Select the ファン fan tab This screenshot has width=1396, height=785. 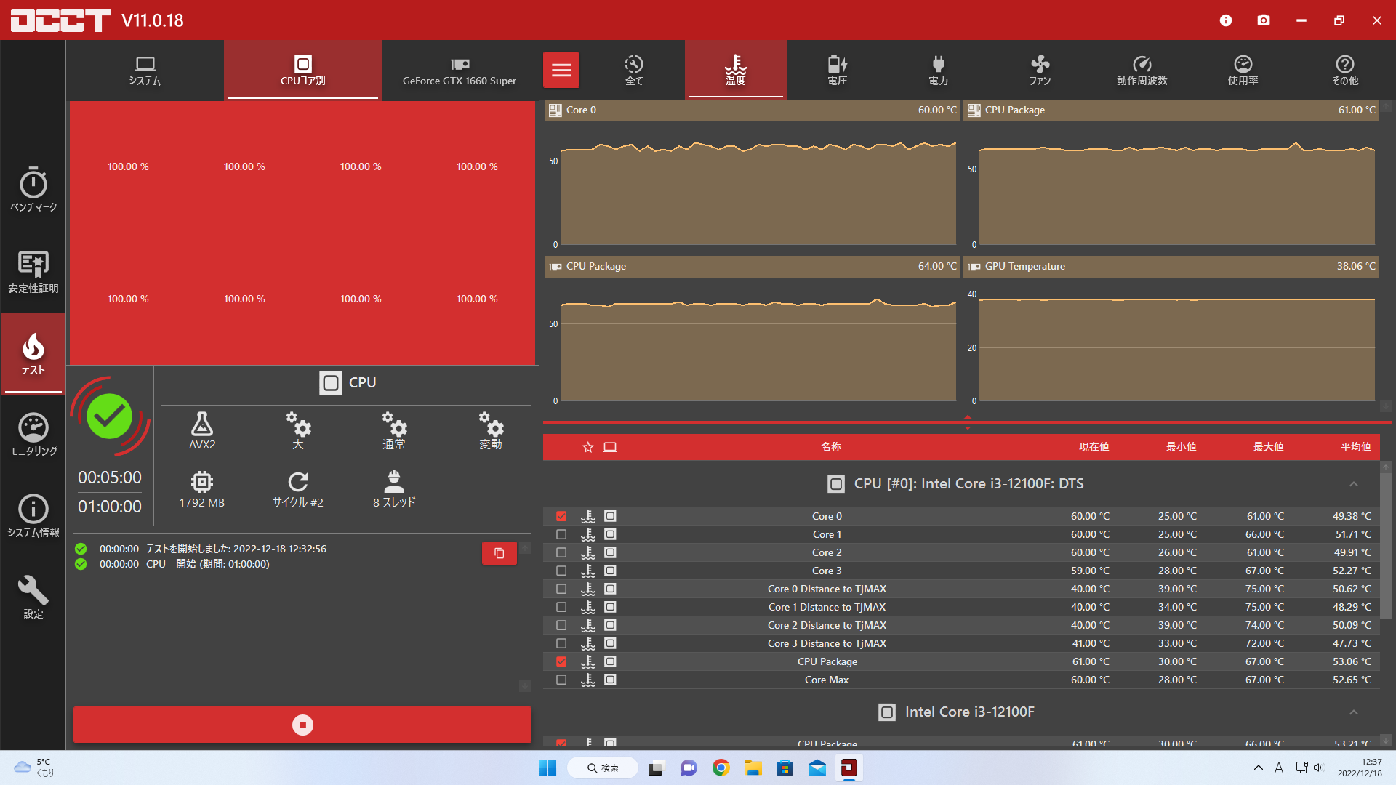[1040, 70]
